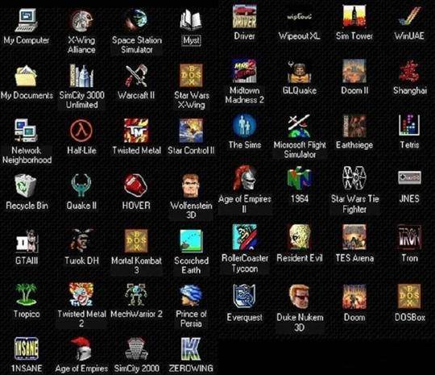This screenshot has width=435, height=375.
Task: Open the Network Neighborhood icon
Action: (x=26, y=131)
